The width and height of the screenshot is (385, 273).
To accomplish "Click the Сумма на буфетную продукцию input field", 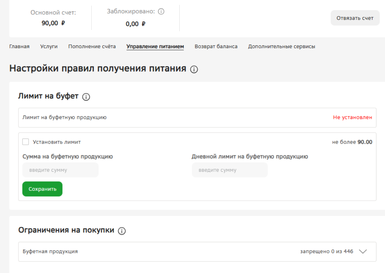I will coord(60,170).
